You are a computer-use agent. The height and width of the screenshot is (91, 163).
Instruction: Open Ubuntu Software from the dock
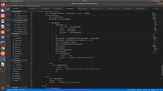pos(3,32)
